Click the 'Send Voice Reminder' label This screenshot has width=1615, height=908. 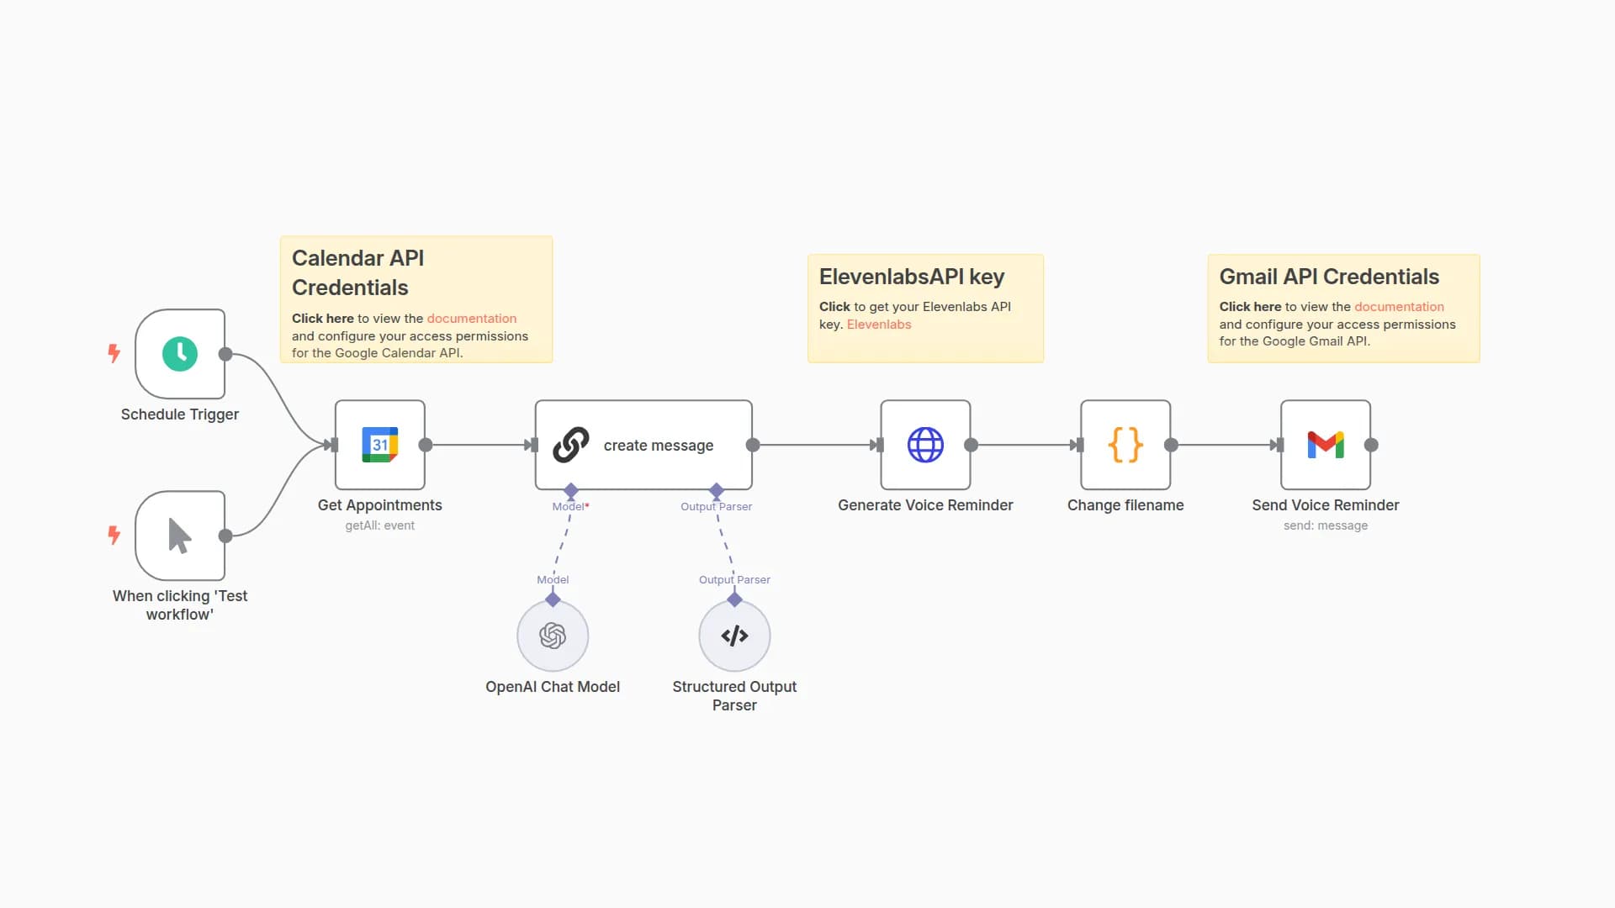point(1326,505)
